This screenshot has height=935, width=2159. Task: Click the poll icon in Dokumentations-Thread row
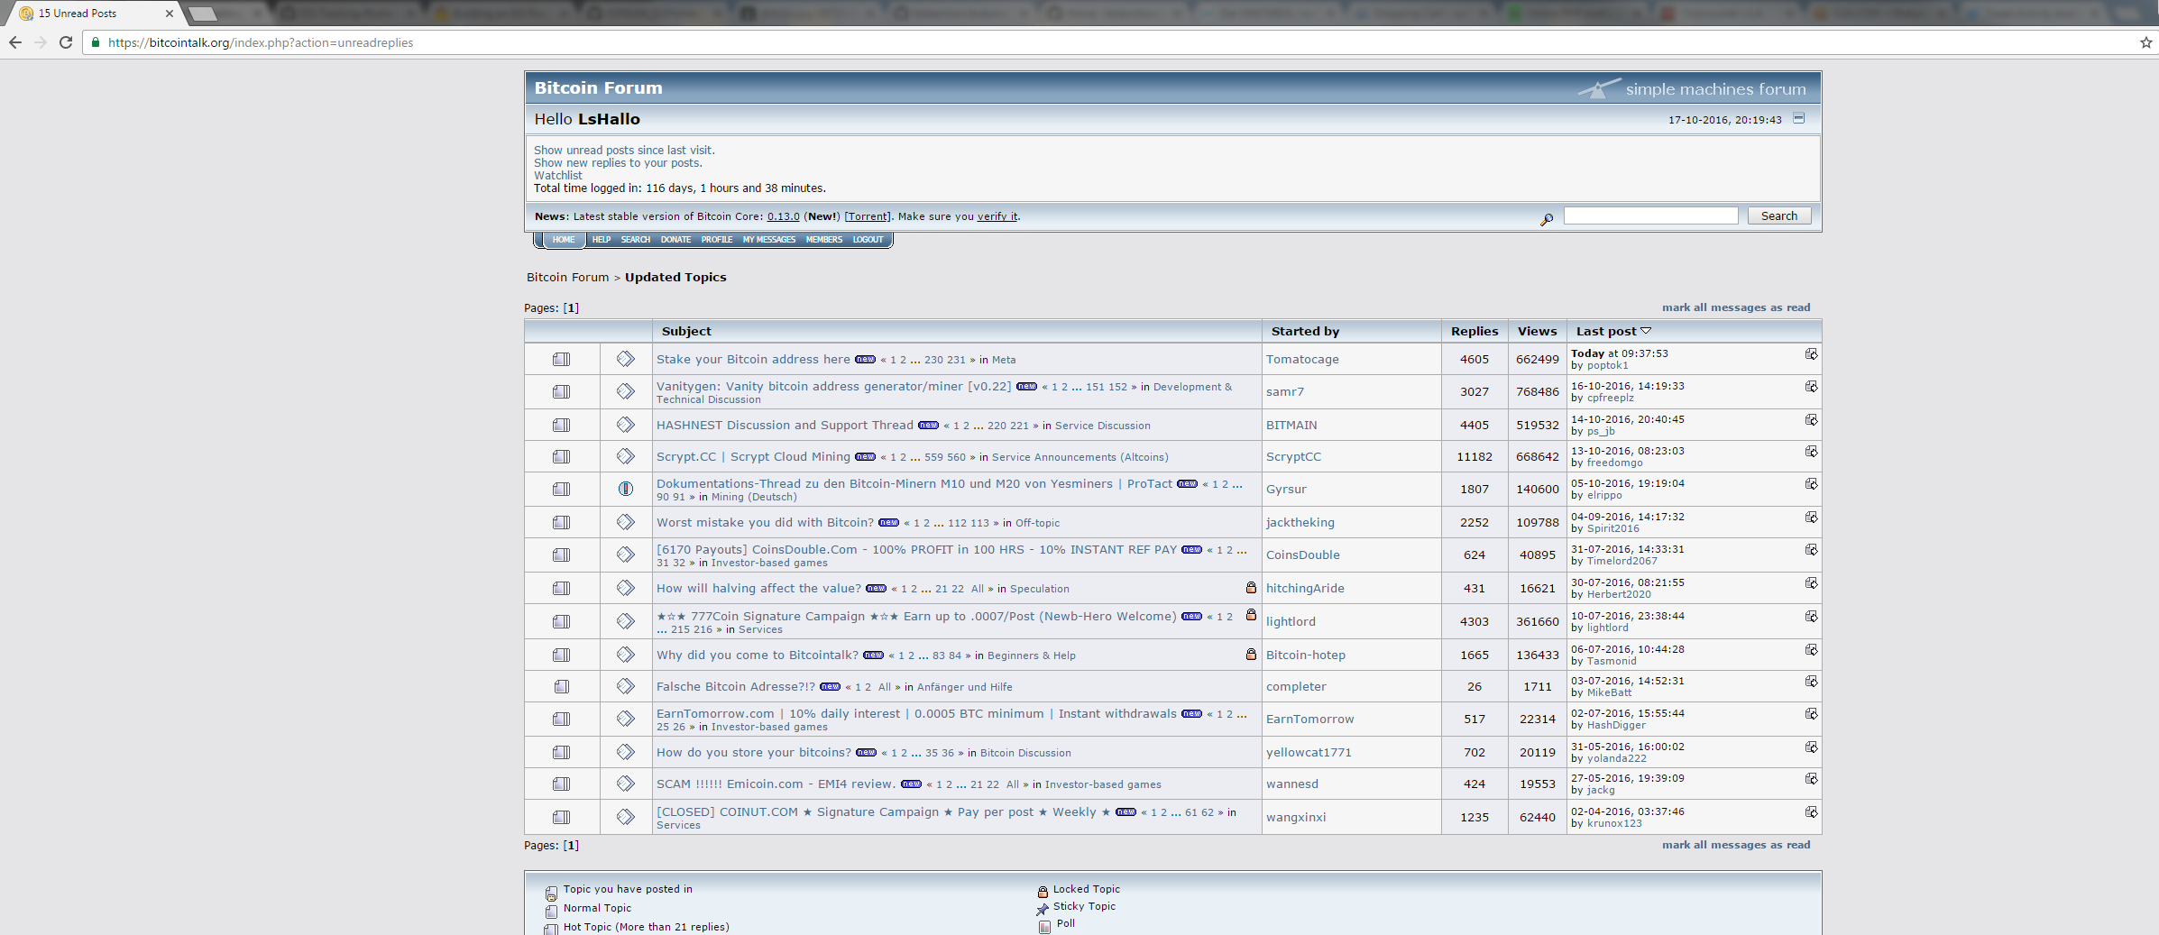pyautogui.click(x=625, y=489)
